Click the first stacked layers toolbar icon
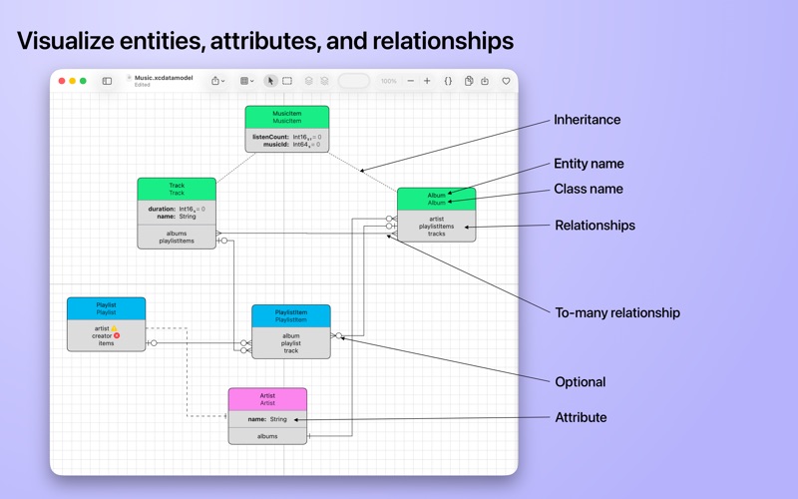The height and width of the screenshot is (499, 798). pos(308,81)
